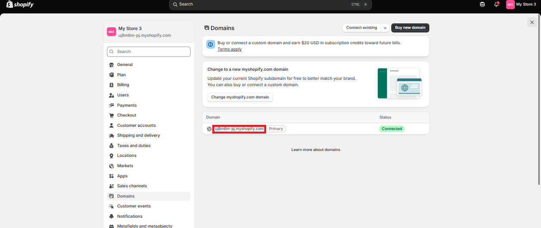Click the domain illustration thumbnail
The width and height of the screenshot is (541, 228).
[x=400, y=83]
